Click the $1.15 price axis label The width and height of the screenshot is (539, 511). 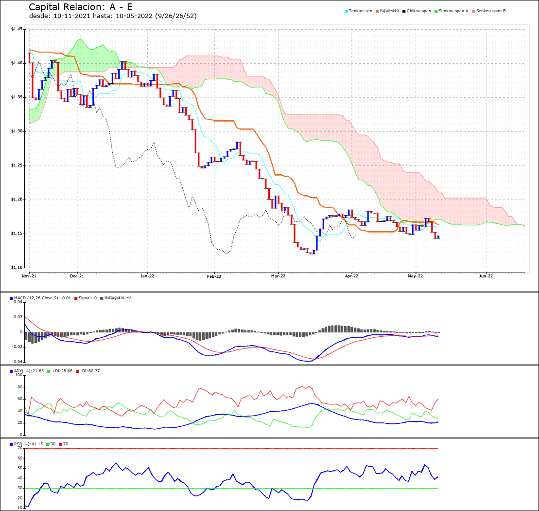[x=17, y=233]
